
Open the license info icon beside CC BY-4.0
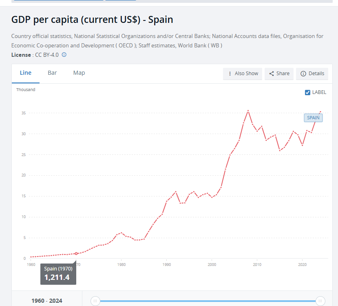[x=64, y=55]
